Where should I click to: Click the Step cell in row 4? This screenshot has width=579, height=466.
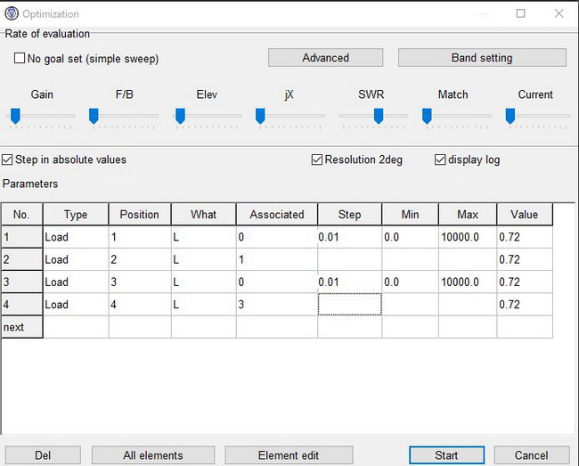pyautogui.click(x=349, y=305)
